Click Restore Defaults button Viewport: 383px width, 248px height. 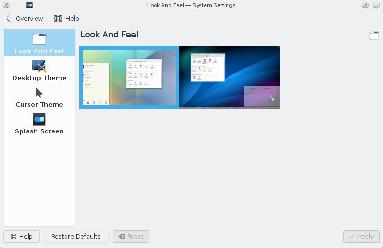(x=76, y=236)
